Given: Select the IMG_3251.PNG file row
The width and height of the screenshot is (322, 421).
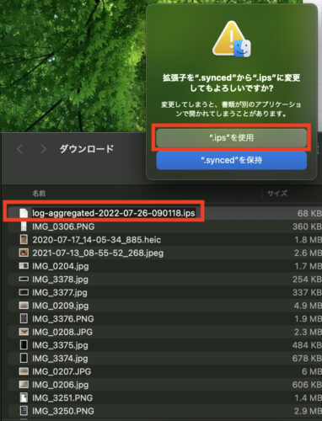Looking at the screenshot, I should [x=164, y=398].
